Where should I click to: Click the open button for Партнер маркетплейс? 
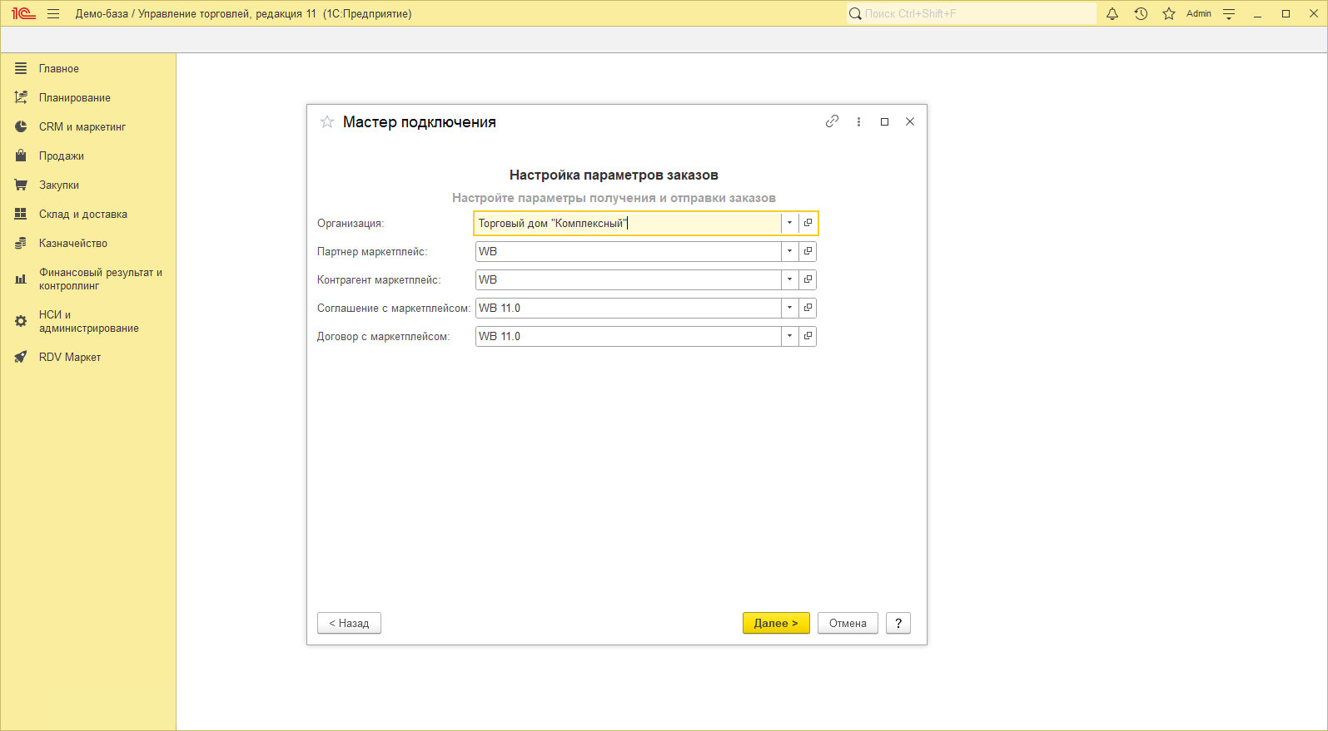808,251
